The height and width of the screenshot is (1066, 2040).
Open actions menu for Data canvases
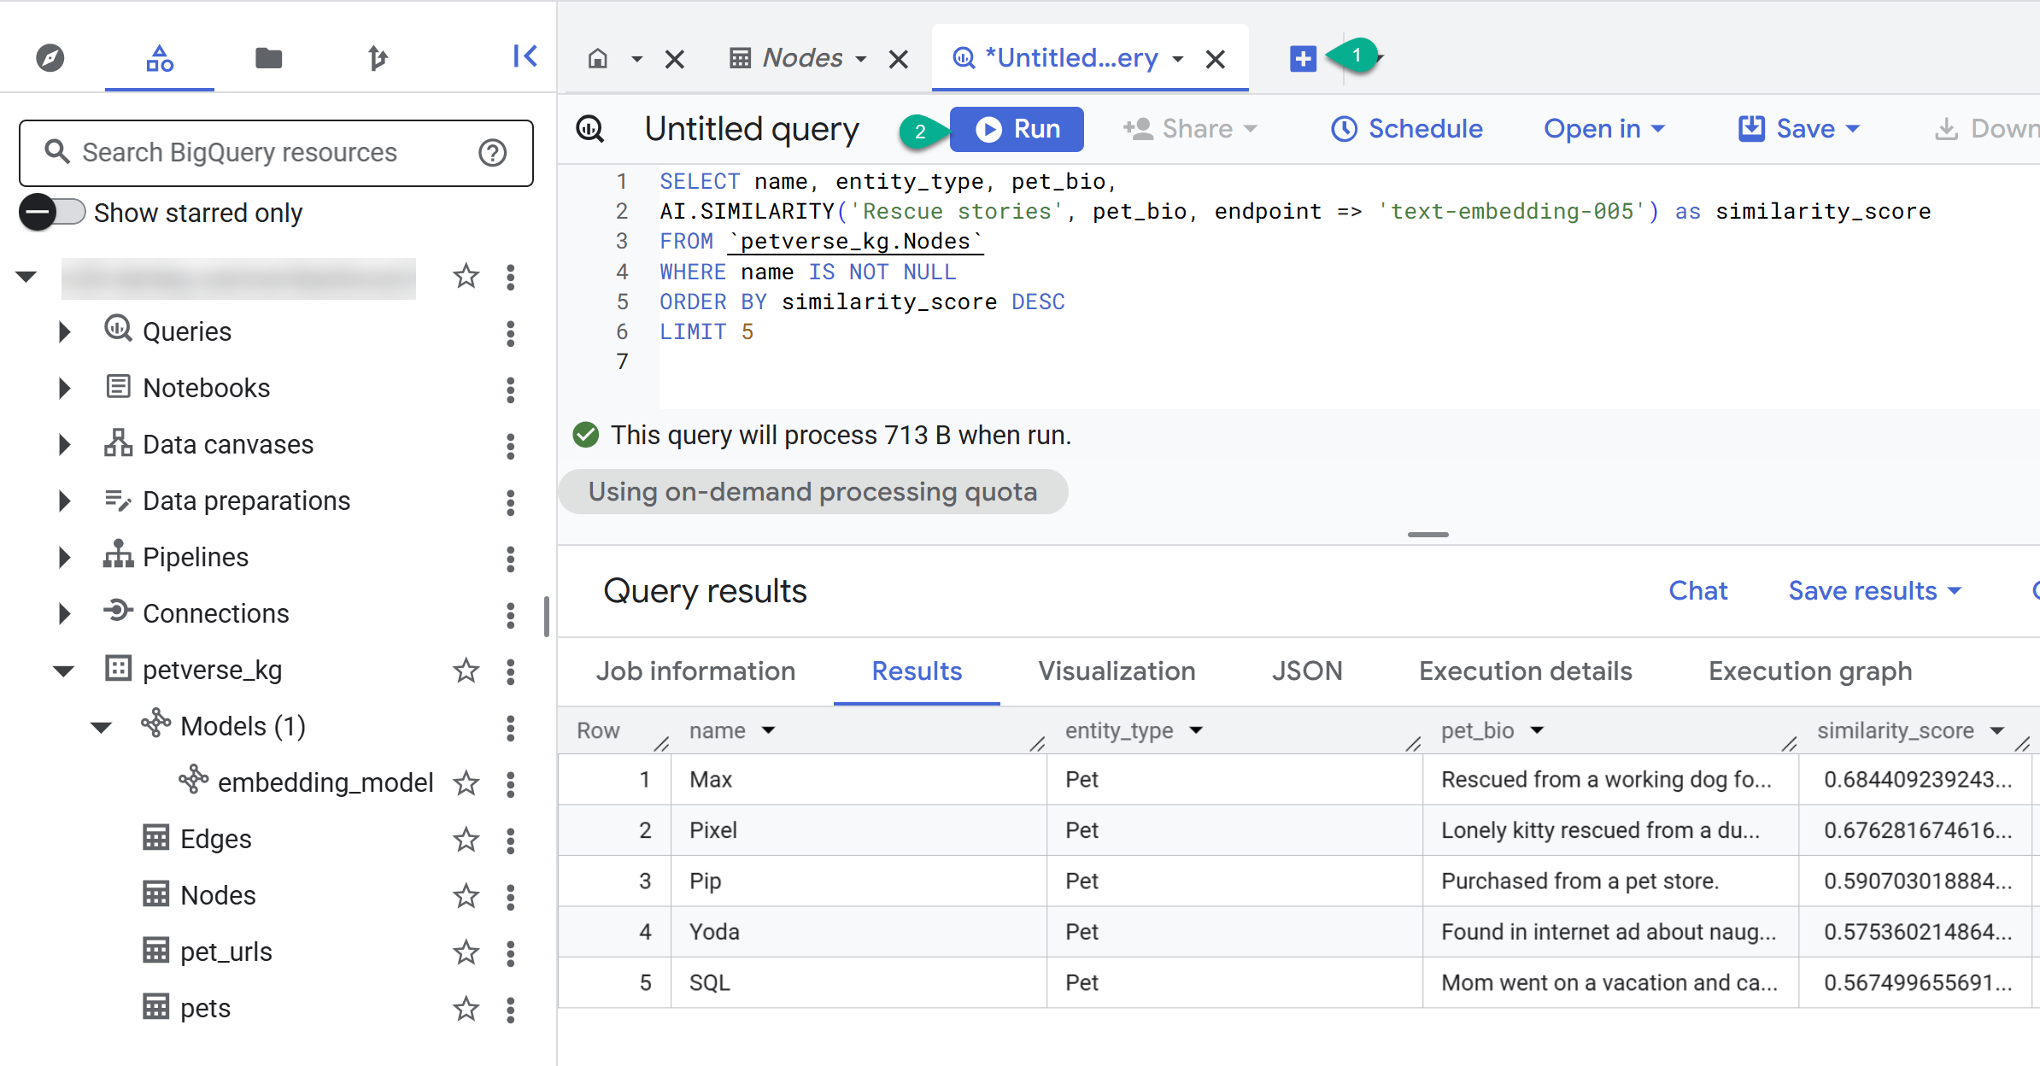511,445
